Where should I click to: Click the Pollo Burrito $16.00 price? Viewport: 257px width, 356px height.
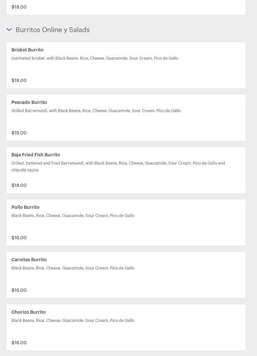[19, 238]
